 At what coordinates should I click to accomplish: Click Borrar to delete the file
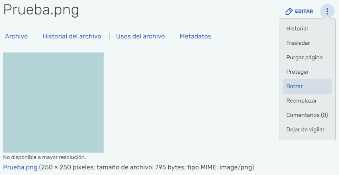tap(294, 86)
